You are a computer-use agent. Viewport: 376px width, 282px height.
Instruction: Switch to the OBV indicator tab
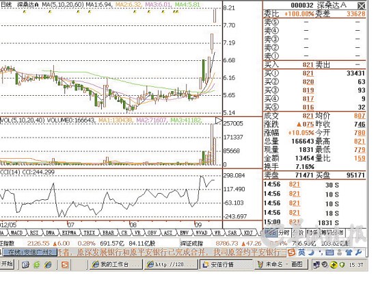pyautogui.click(x=152, y=233)
